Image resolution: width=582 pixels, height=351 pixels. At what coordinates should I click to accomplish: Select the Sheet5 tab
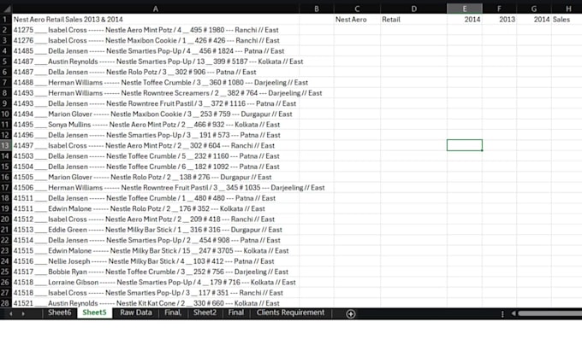coord(94,313)
